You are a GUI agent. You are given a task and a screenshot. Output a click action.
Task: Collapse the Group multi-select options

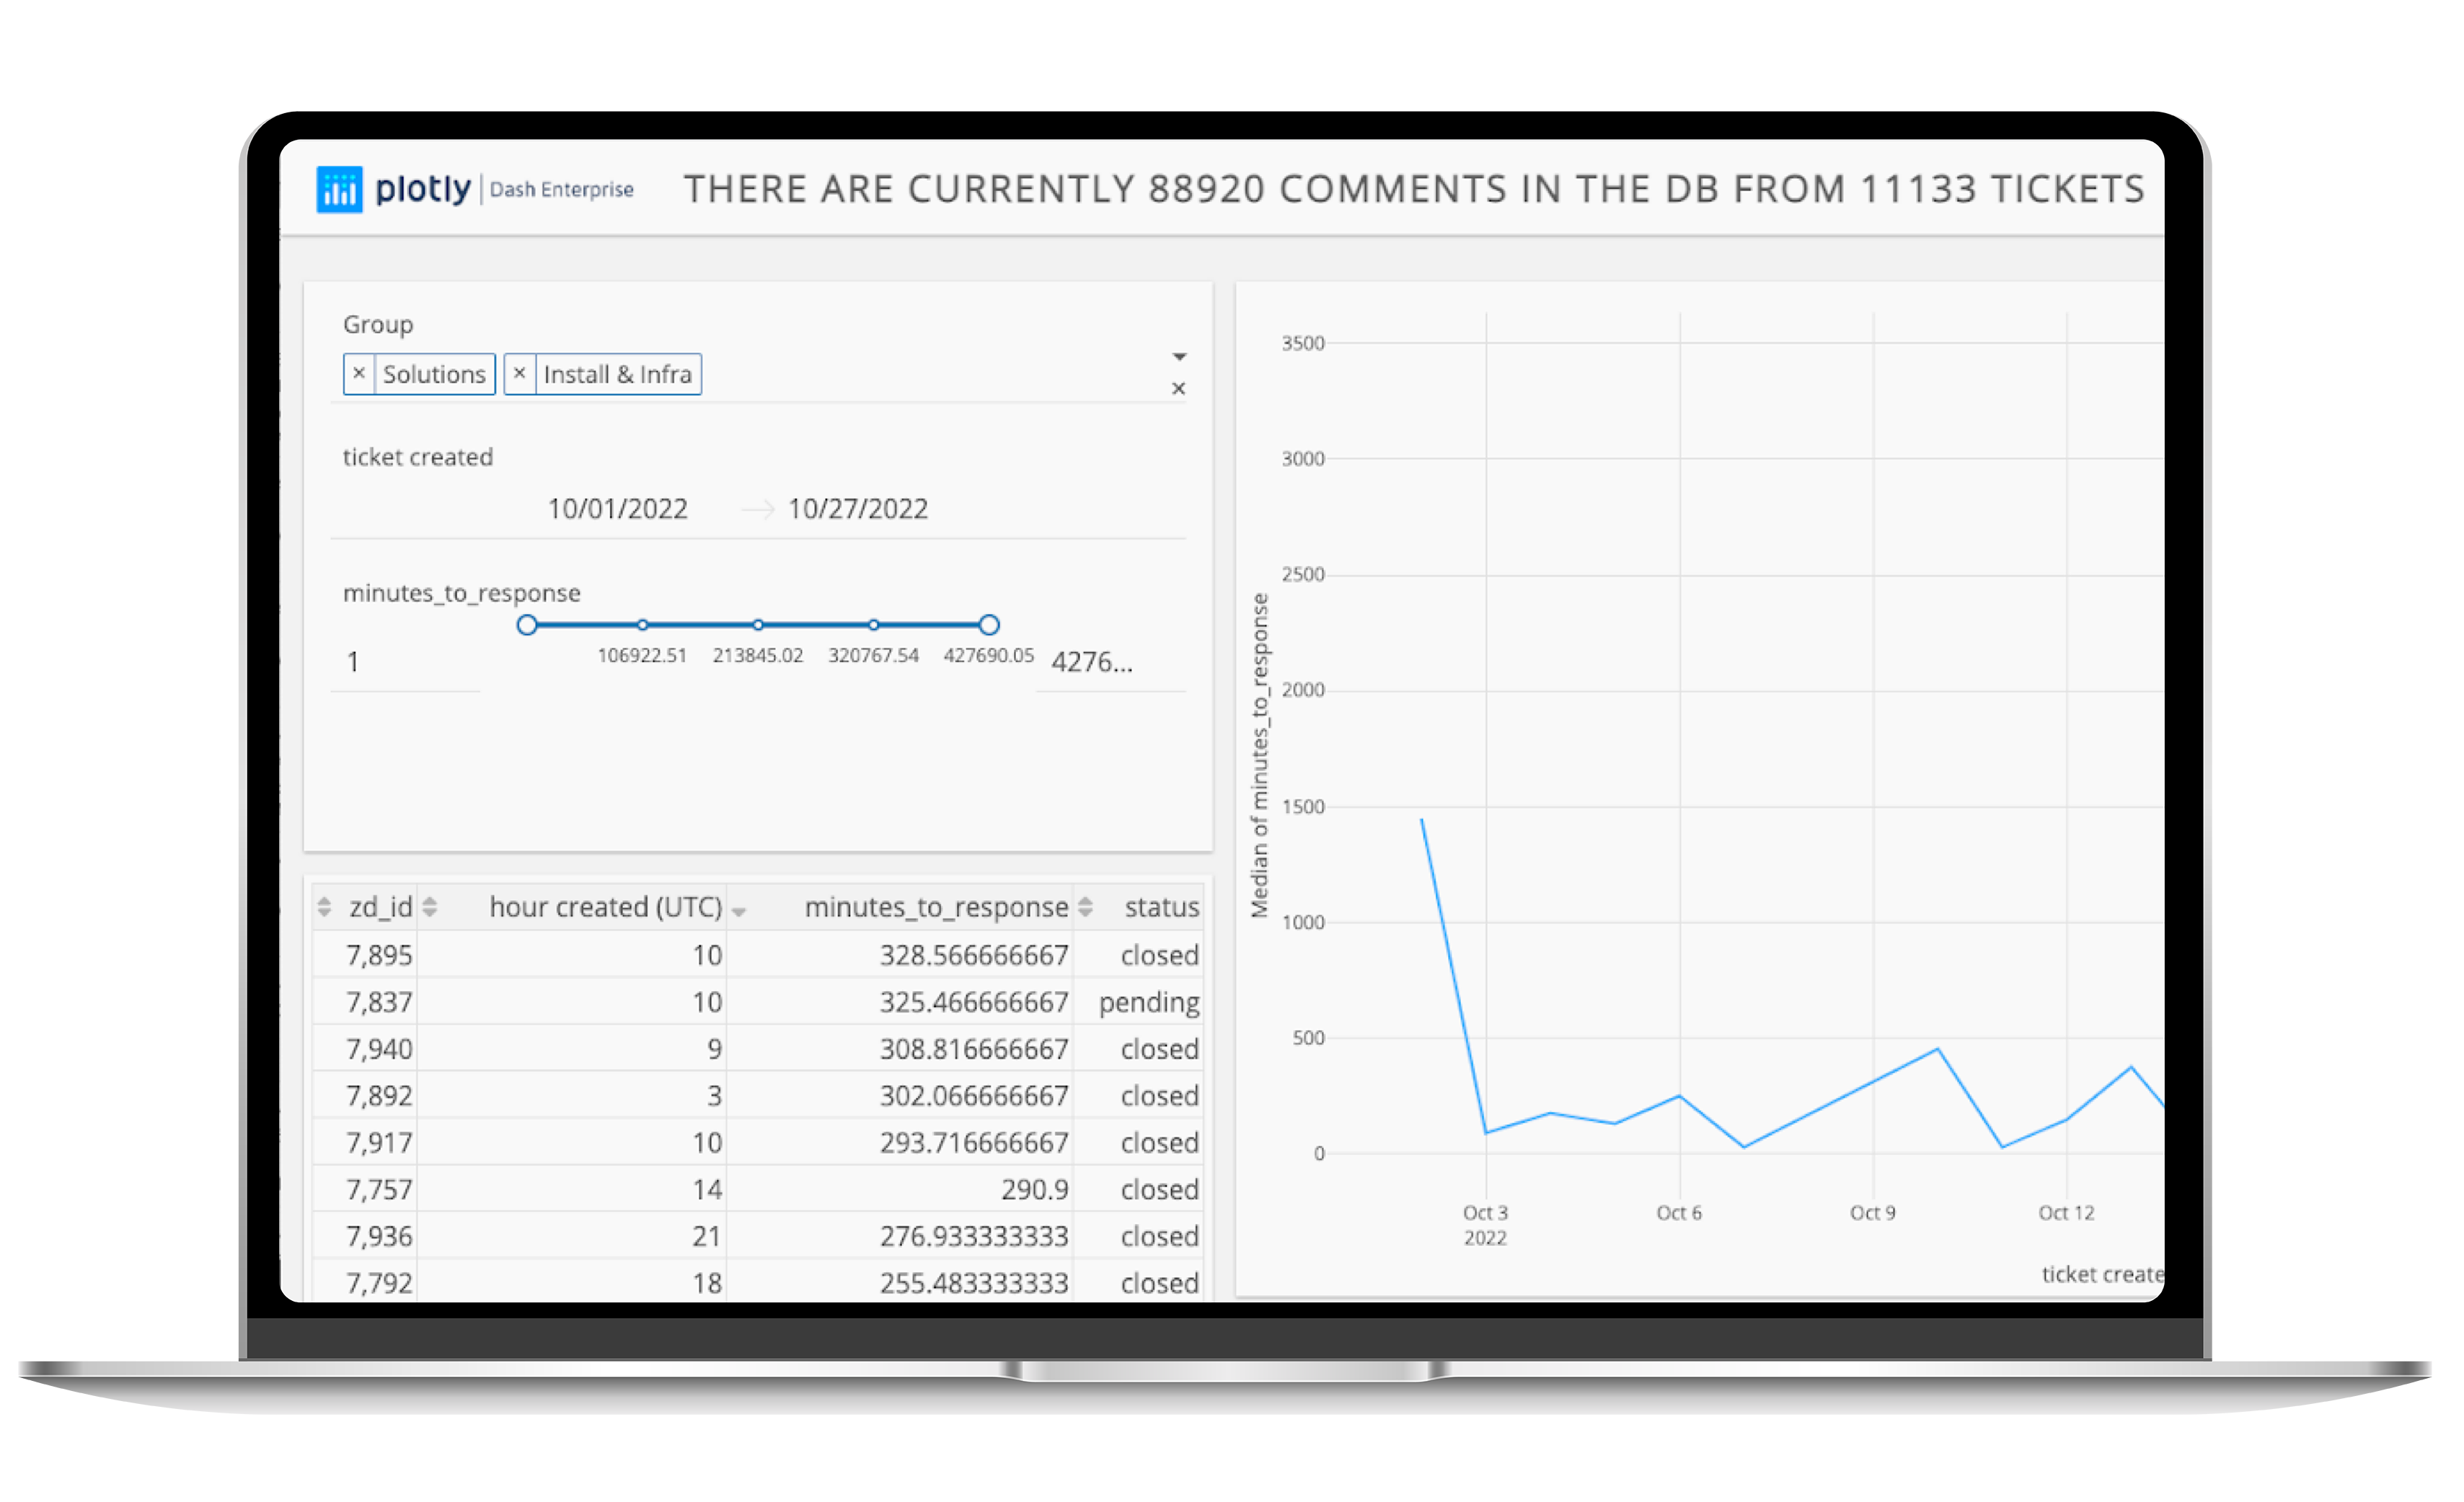pyautogui.click(x=1180, y=356)
